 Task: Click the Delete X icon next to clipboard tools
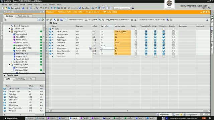coord(37,8)
